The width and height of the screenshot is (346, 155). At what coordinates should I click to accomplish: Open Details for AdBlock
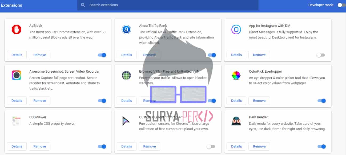(x=17, y=55)
